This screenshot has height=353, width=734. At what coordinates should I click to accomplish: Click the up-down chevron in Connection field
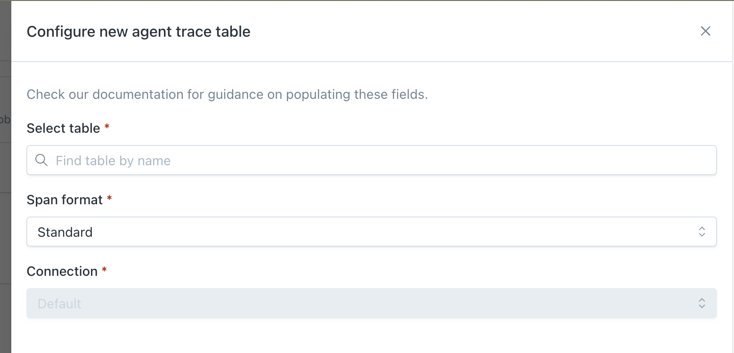click(701, 303)
